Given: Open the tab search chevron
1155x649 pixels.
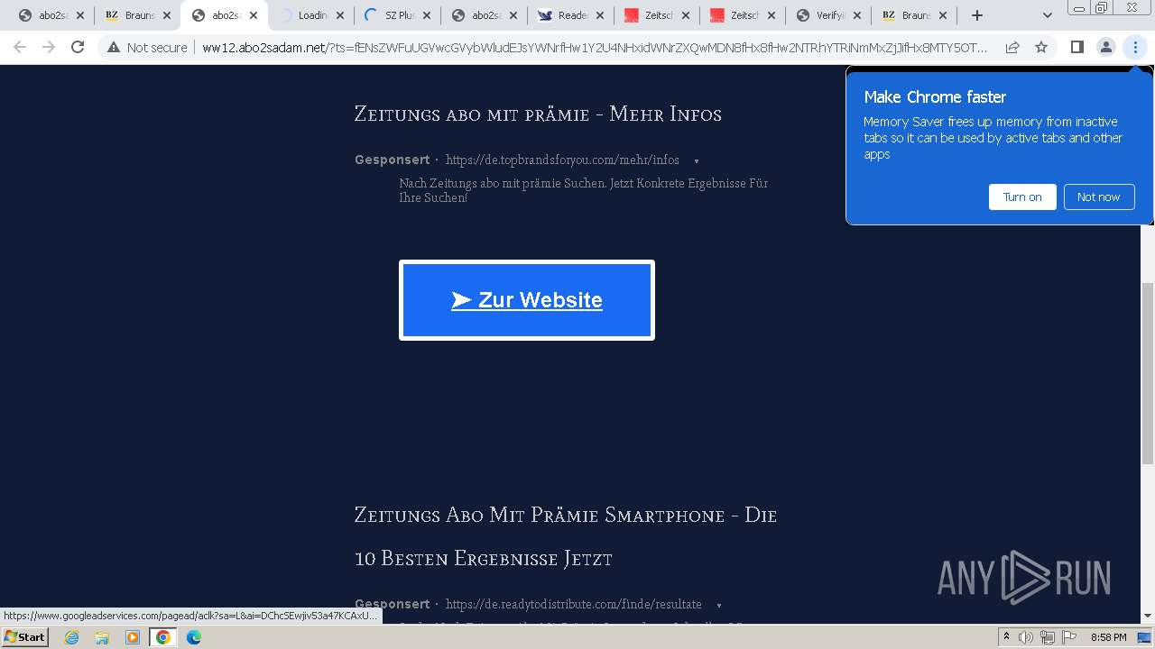Looking at the screenshot, I should pos(1047,15).
